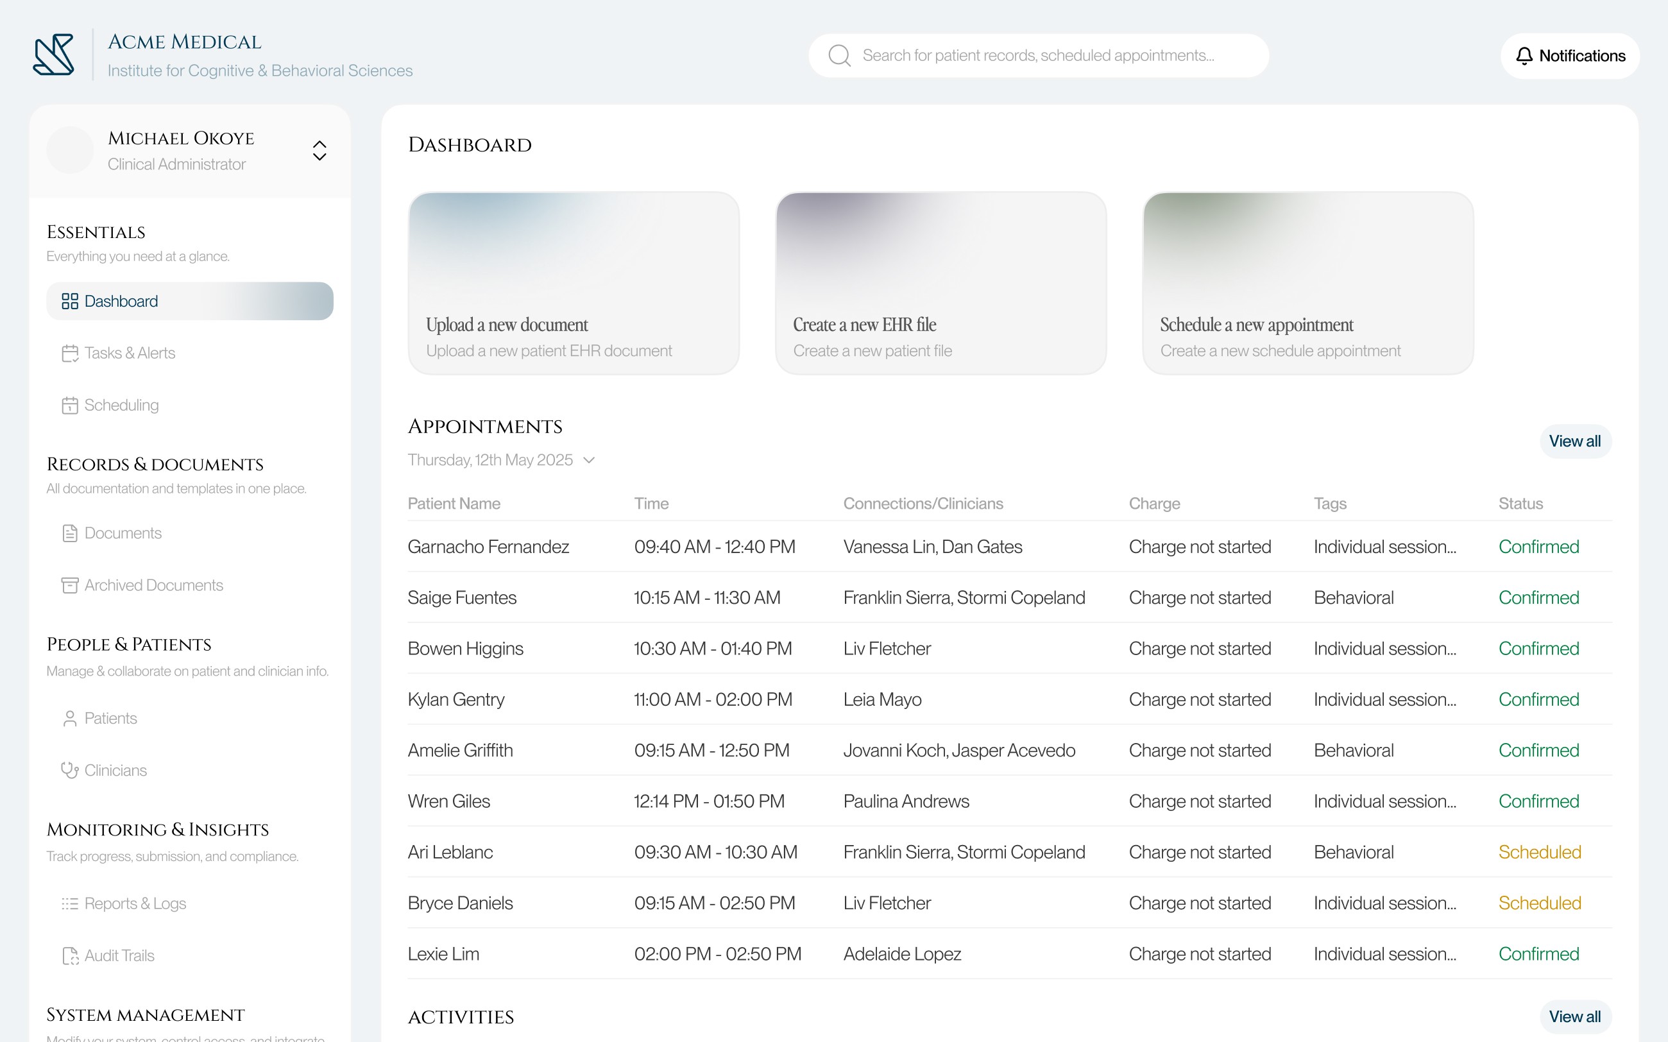Click the Acme Medical logo icon
Image resolution: width=1668 pixels, height=1042 pixels.
[53, 55]
